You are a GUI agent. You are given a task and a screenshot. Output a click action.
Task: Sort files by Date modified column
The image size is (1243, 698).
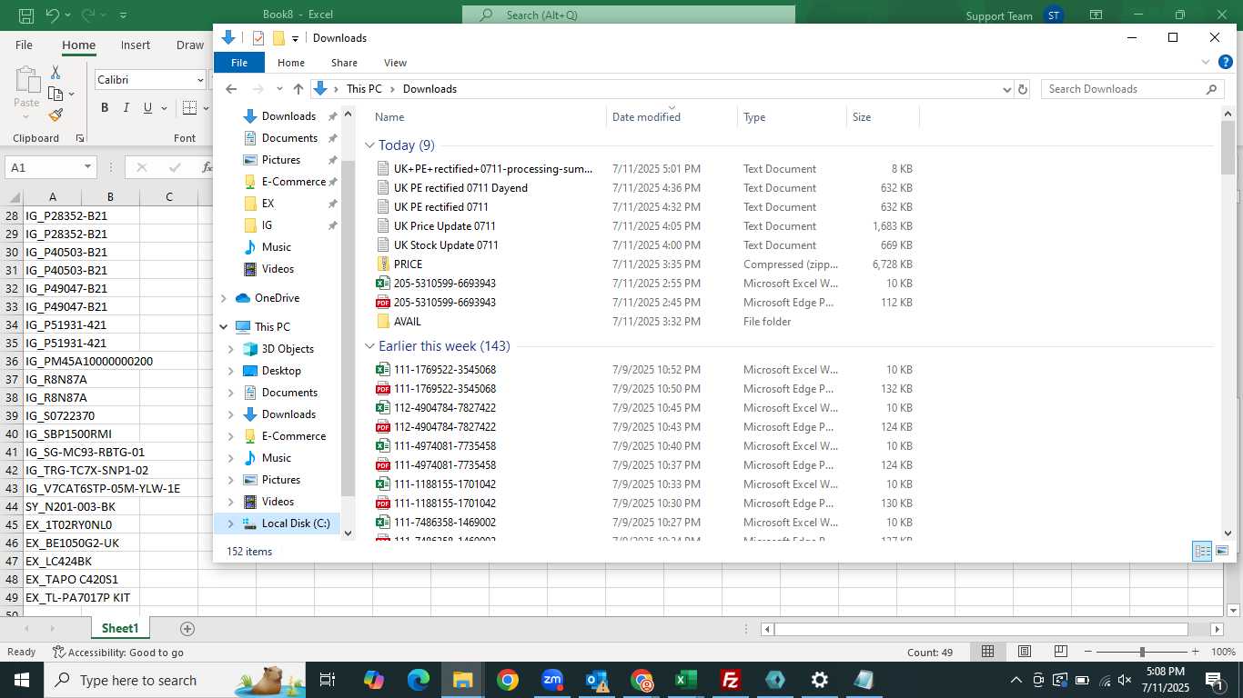(672, 117)
